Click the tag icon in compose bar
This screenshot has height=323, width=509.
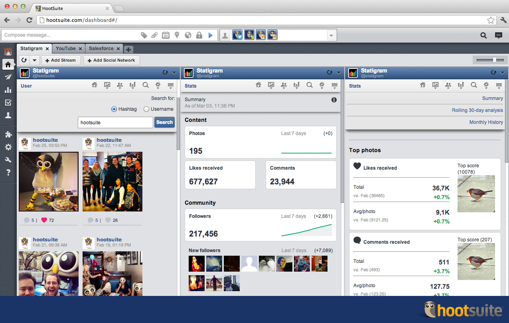click(144, 35)
